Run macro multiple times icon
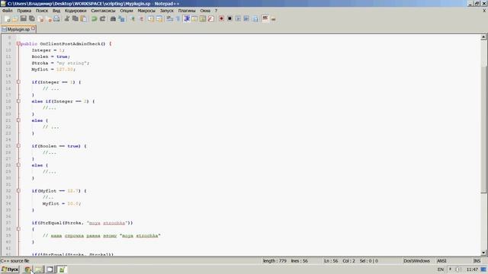Viewport: 488px width, 274px height. (246, 18)
